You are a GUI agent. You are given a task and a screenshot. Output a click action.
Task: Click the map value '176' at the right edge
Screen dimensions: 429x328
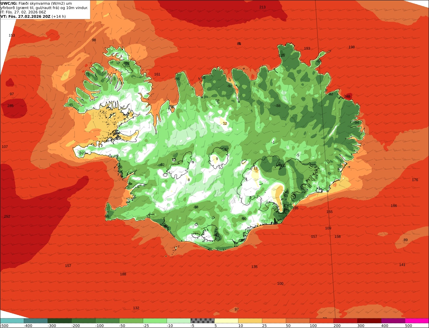click(415, 180)
